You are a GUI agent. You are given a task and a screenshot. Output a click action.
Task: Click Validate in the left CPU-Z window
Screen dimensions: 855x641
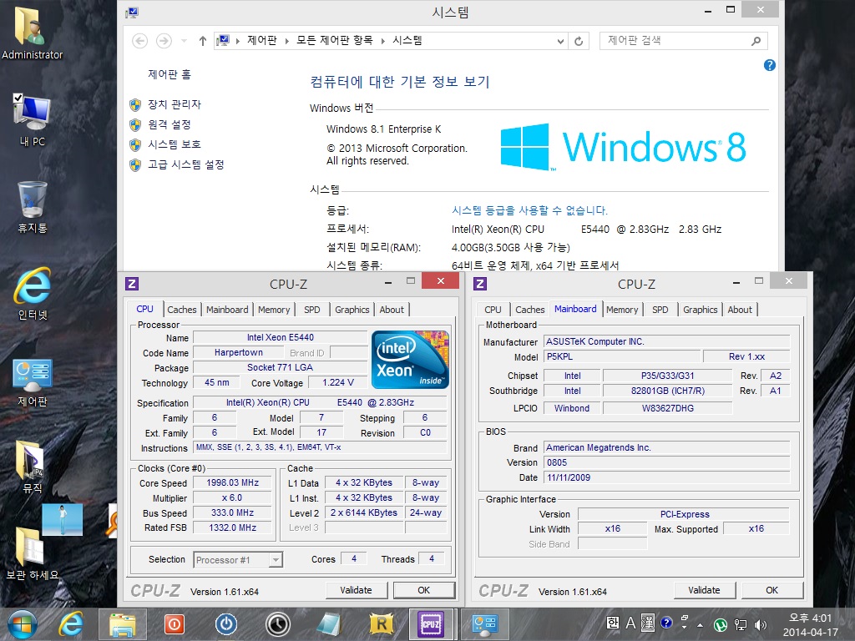356,590
